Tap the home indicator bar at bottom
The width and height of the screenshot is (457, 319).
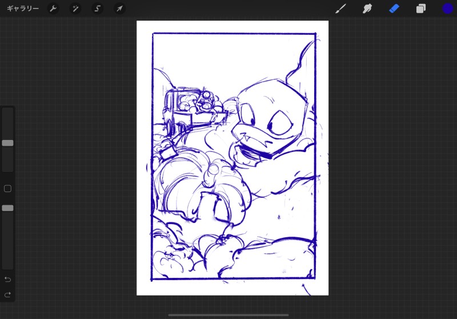point(228,315)
